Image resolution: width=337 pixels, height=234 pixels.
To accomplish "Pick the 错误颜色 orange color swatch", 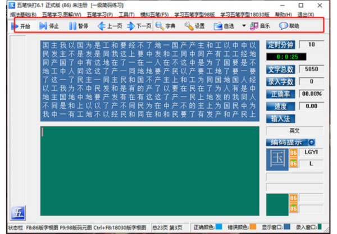I will pyautogui.click(x=253, y=227).
